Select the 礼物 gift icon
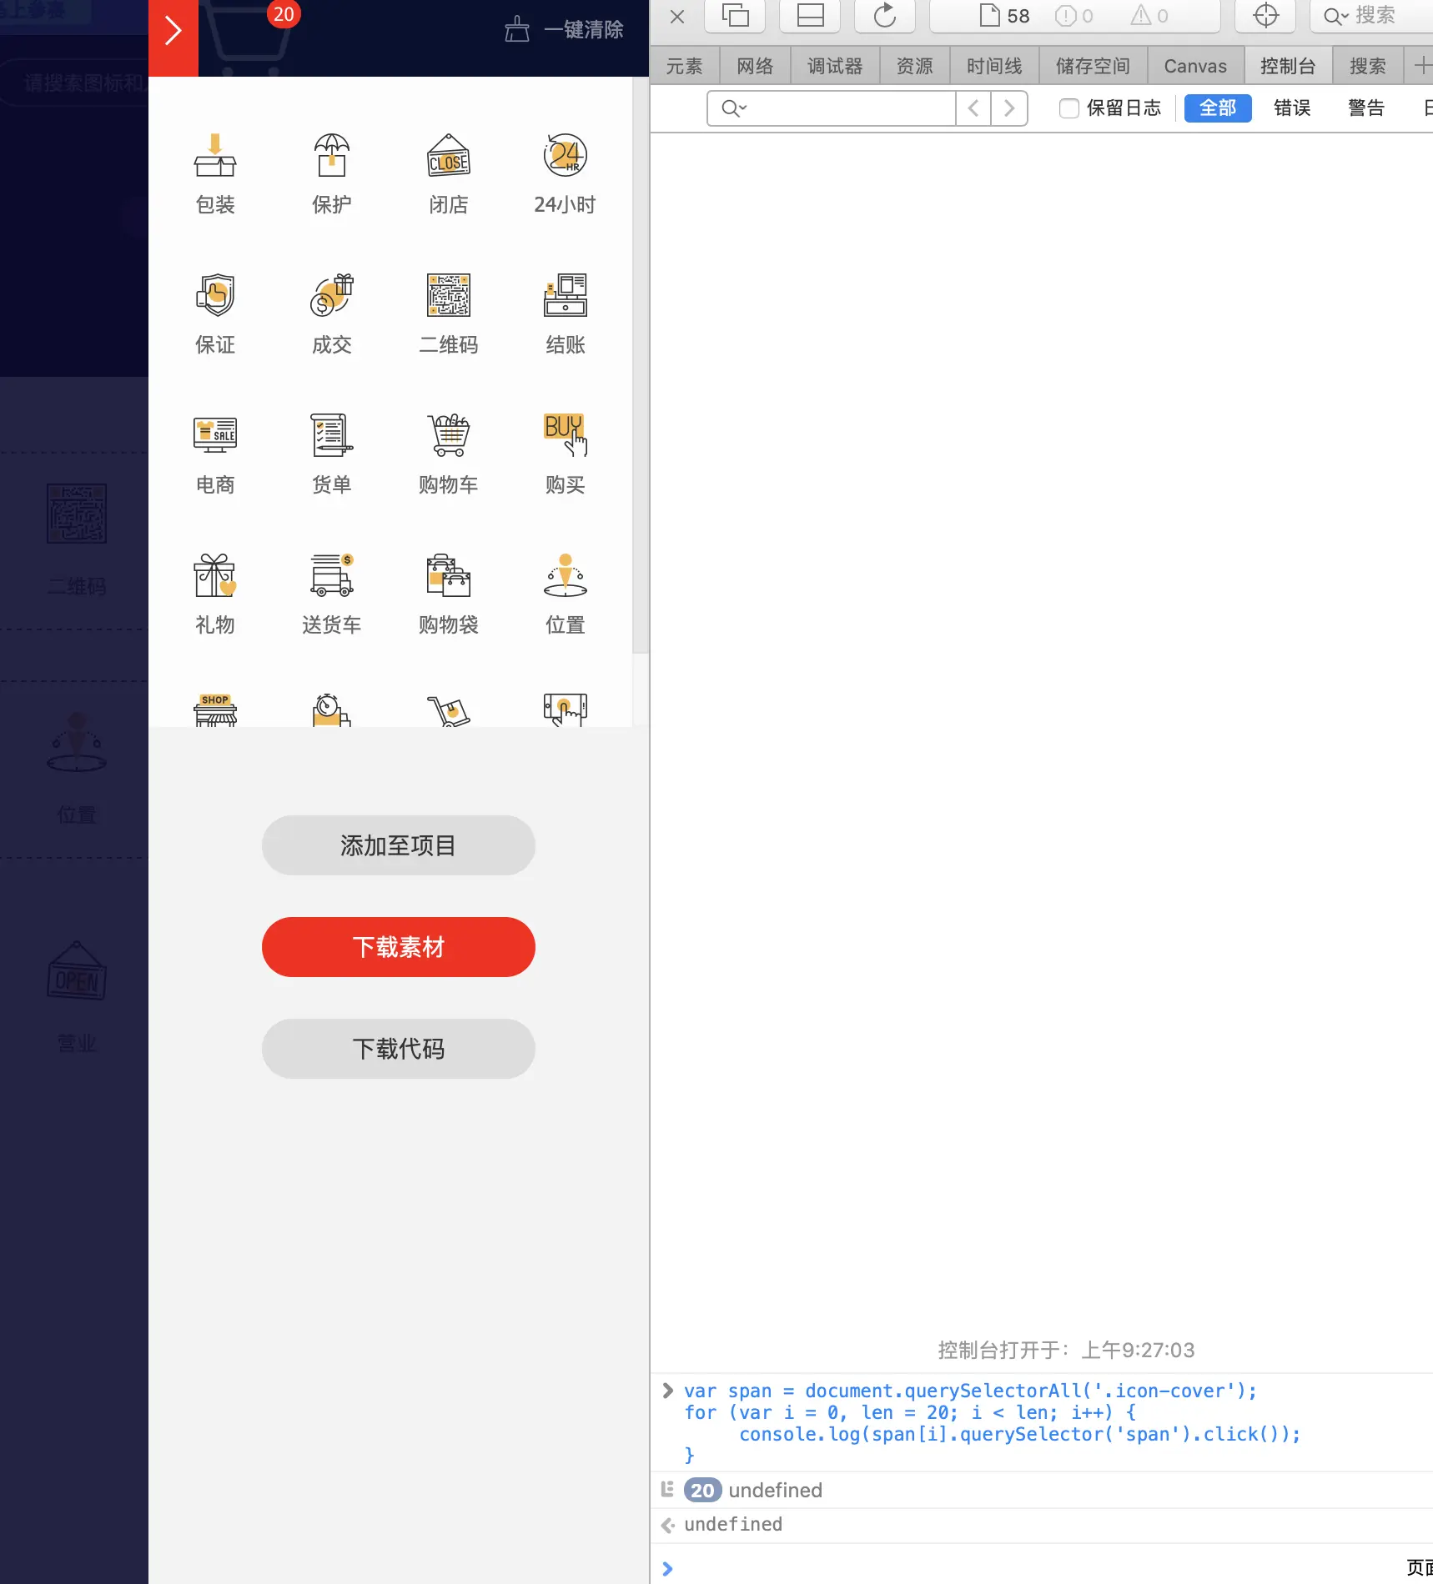Image resolution: width=1433 pixels, height=1584 pixels. 215,575
